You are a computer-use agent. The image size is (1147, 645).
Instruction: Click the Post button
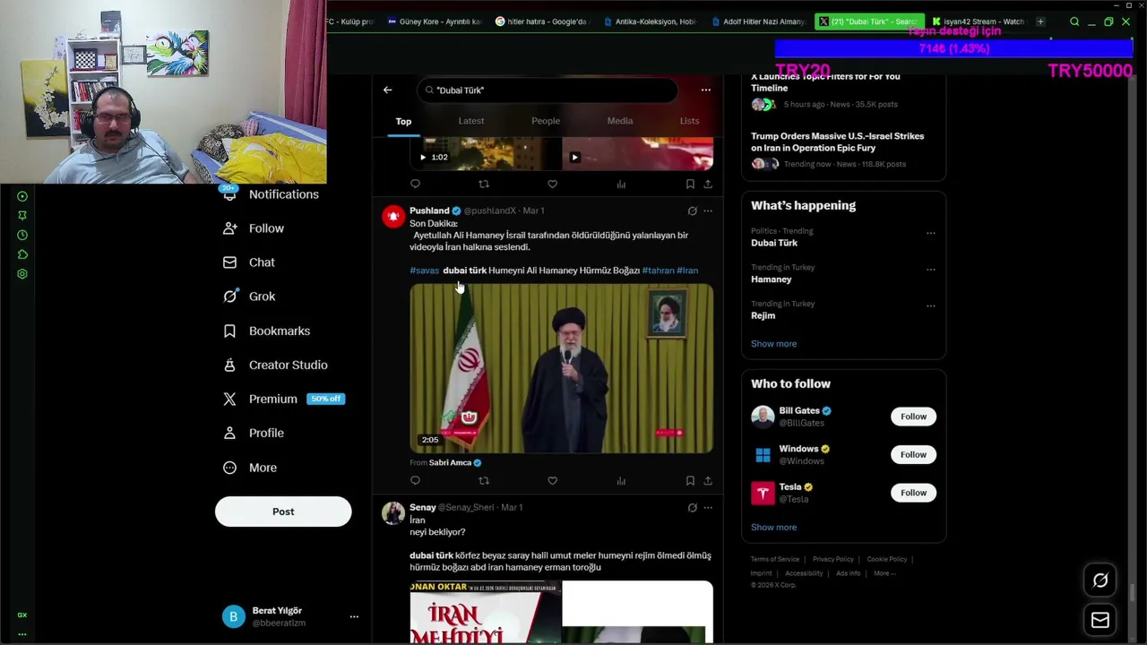[x=283, y=512]
